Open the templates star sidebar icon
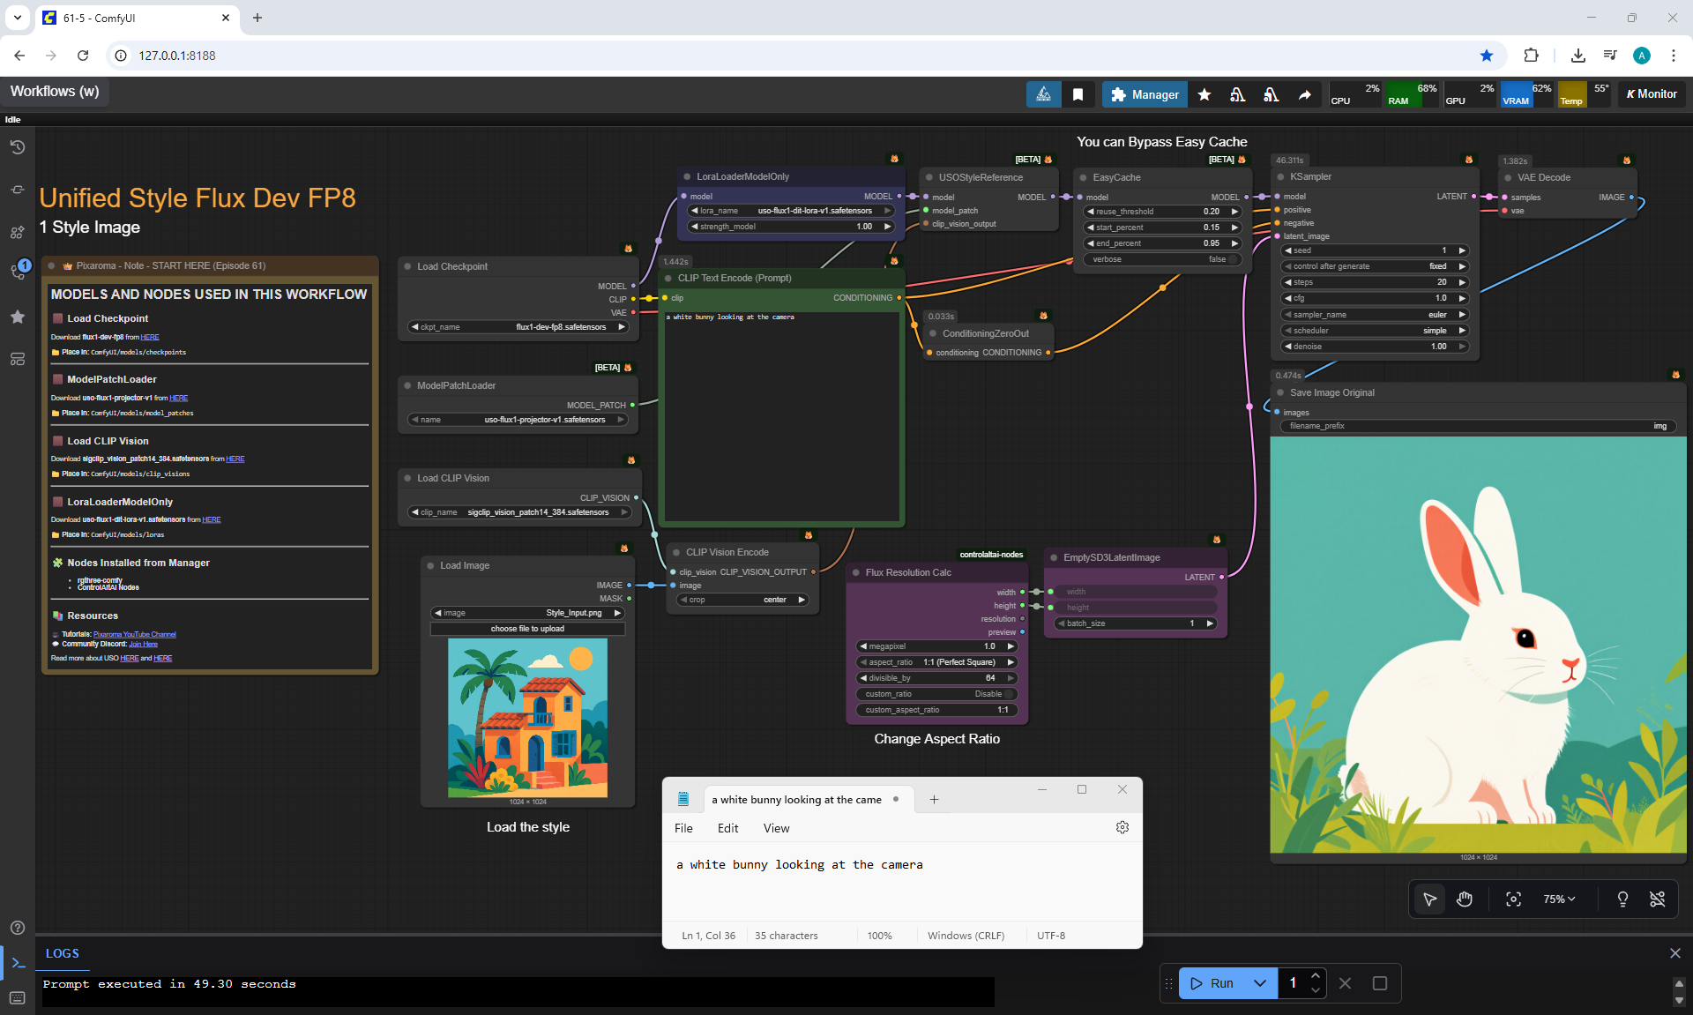The width and height of the screenshot is (1693, 1015). coord(17,317)
